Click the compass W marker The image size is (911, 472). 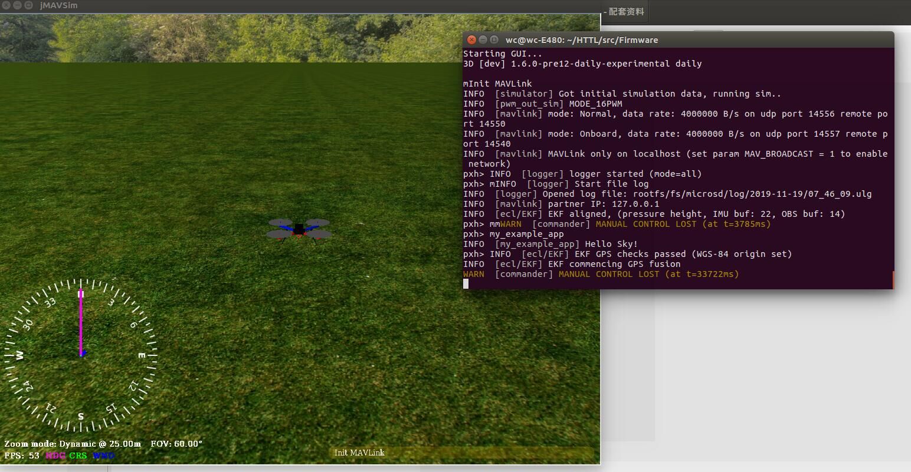coord(19,355)
